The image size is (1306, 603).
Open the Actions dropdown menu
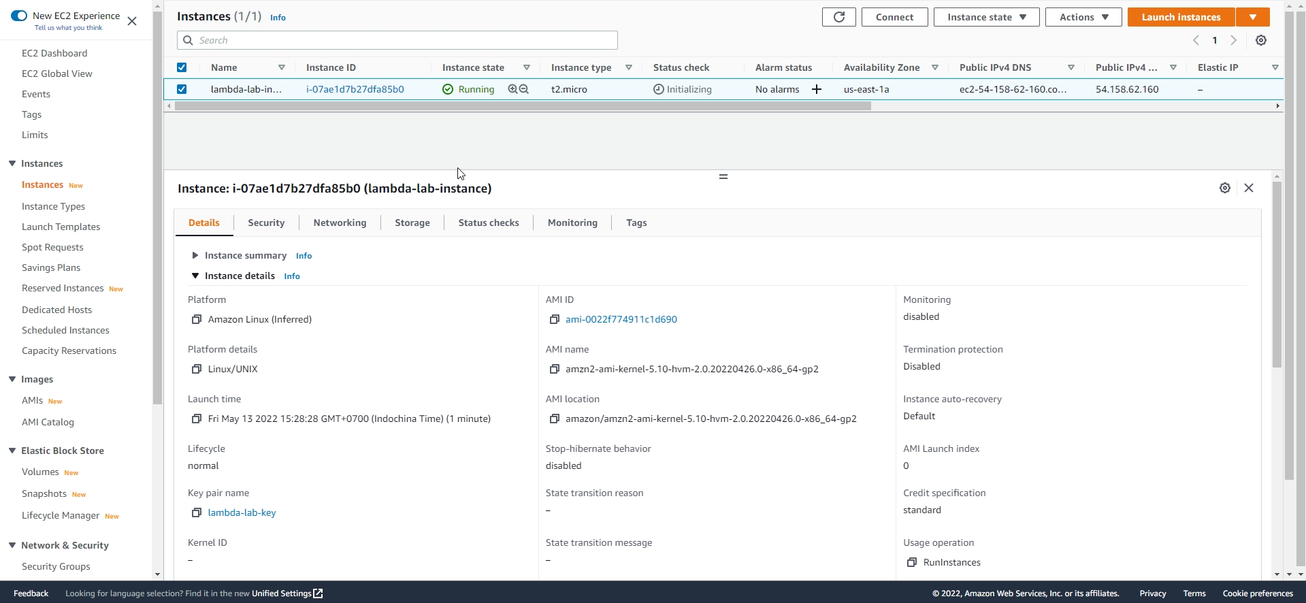coord(1083,17)
